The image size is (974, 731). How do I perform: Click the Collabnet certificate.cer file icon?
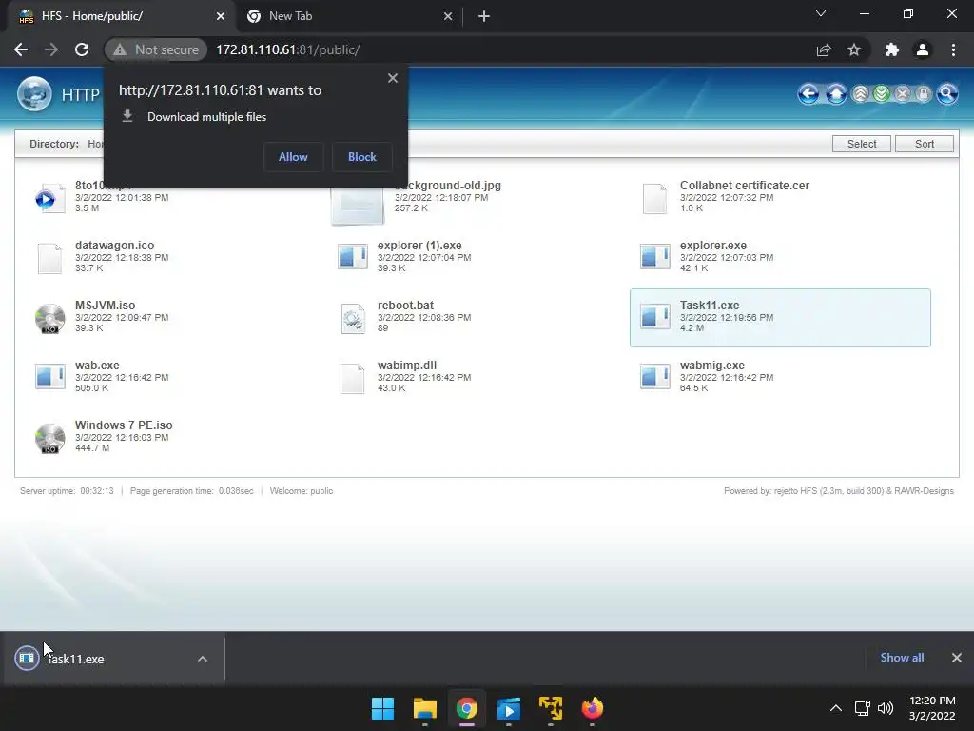(x=654, y=198)
